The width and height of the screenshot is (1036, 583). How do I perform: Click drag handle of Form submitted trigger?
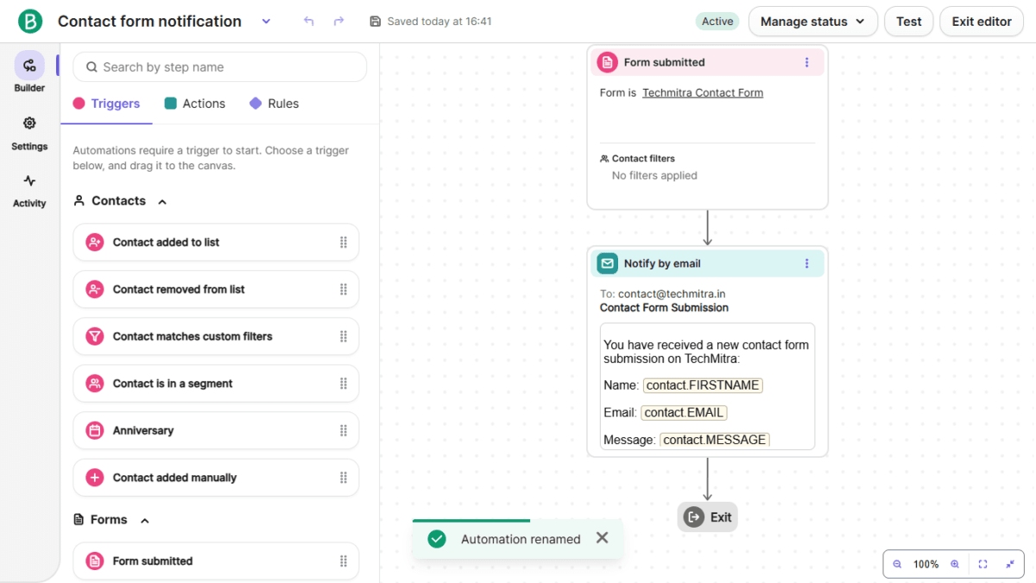[x=344, y=561]
